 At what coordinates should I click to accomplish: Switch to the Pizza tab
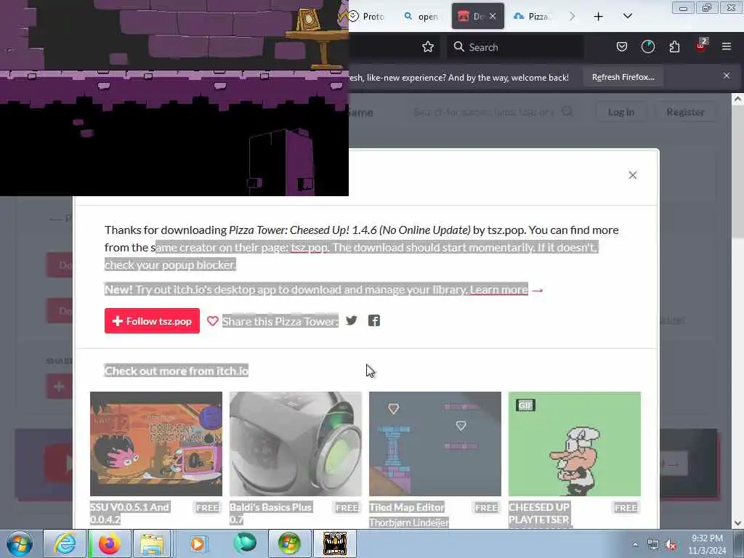[x=533, y=16]
